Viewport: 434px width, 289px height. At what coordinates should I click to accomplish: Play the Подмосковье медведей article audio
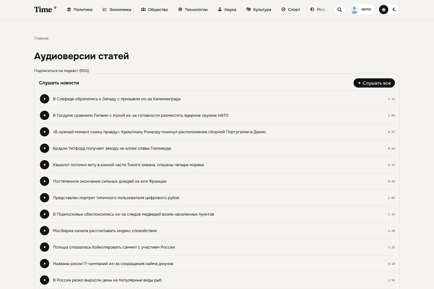click(44, 214)
